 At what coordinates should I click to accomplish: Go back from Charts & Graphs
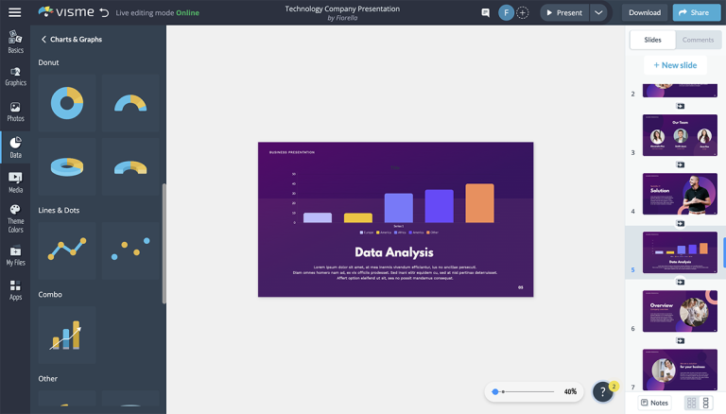coord(43,40)
